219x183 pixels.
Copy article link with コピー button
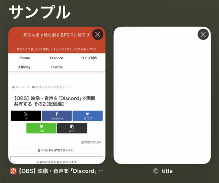(72, 128)
